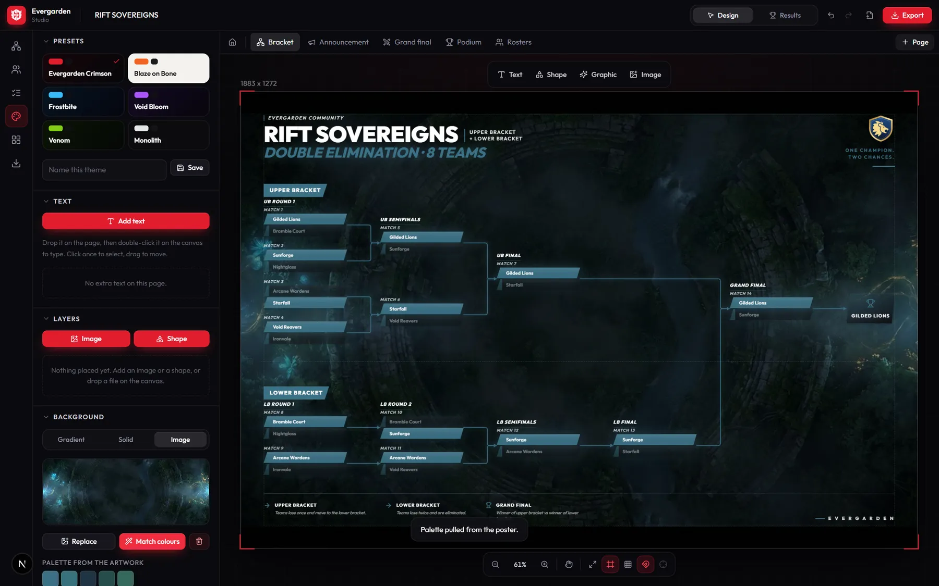Open the Podium page tab

click(463, 42)
